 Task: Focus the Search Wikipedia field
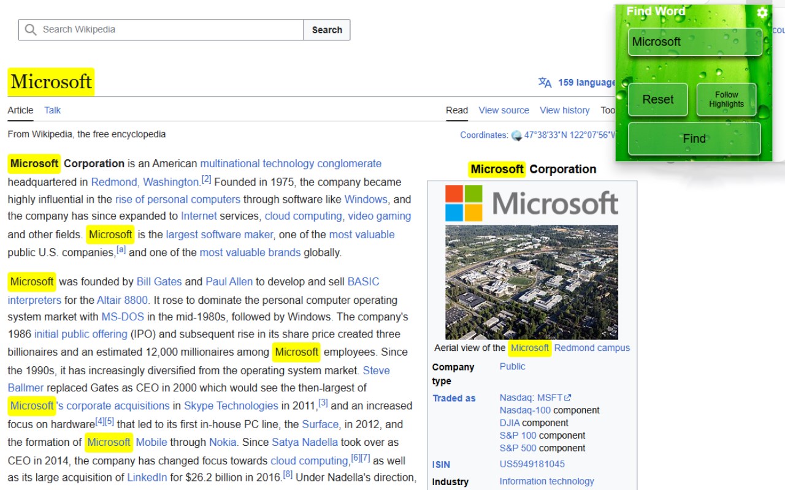pyautogui.click(x=161, y=29)
